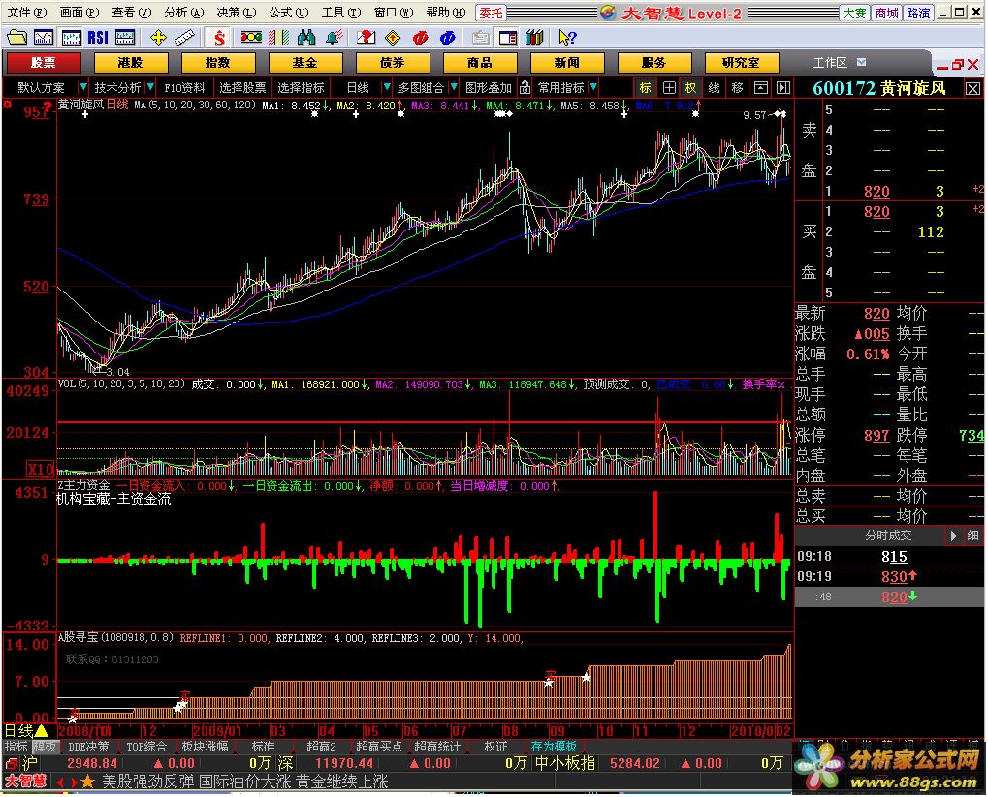Screen dimensions: 988x797
Task: Click the red phi symbol icon
Action: (x=420, y=38)
